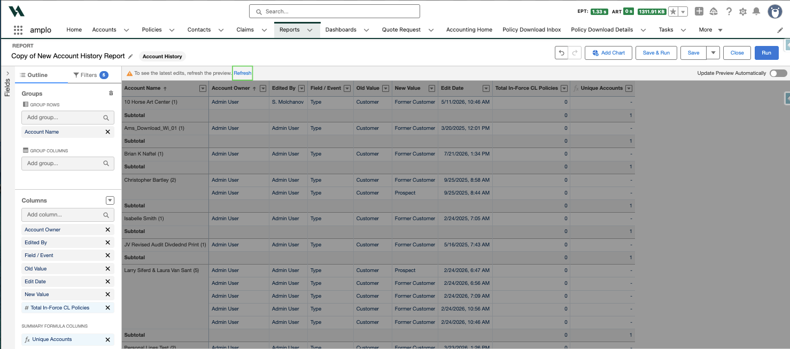Click the Close button
The width and height of the screenshot is (790, 349).
click(x=737, y=53)
